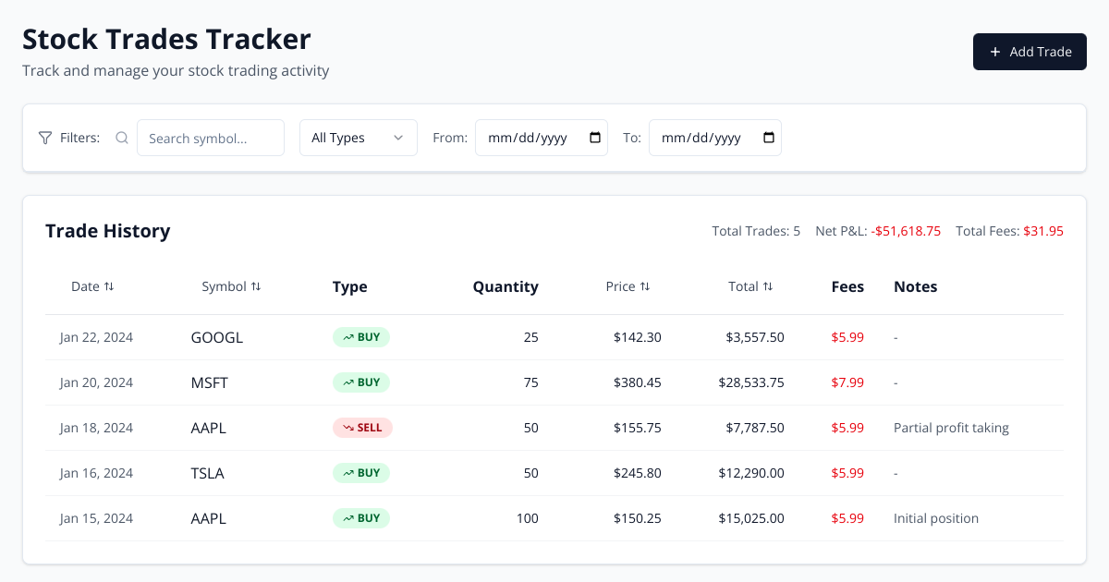The width and height of the screenshot is (1109, 582).
Task: Click the Partial profit taking note
Action: click(951, 428)
